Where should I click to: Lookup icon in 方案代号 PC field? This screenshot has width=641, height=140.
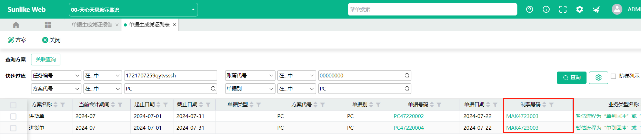tap(213, 89)
